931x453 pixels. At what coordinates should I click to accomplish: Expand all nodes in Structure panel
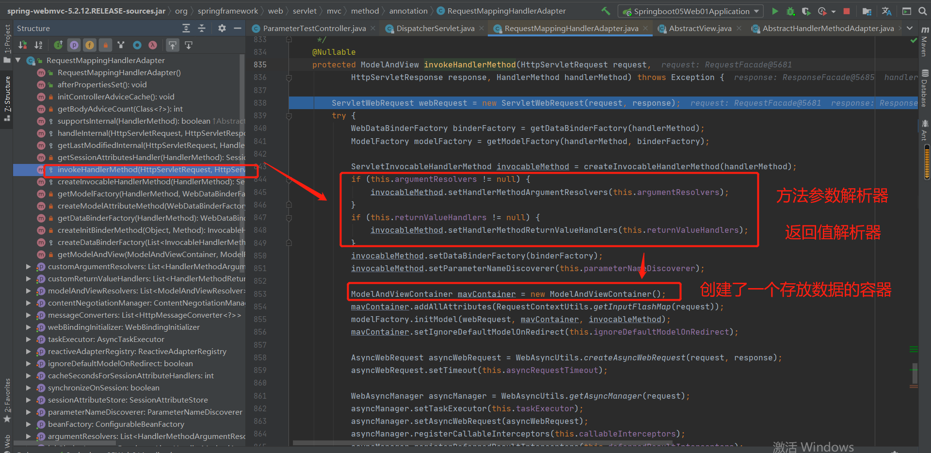186,28
